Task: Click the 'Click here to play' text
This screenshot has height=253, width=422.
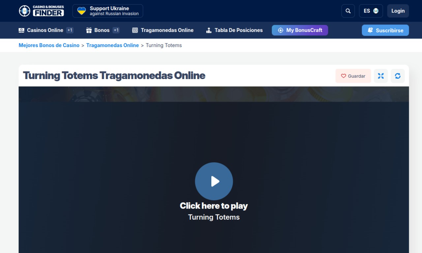Action: 214,206
